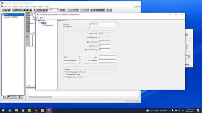Click the Find next toolbar icon

point(46,10)
